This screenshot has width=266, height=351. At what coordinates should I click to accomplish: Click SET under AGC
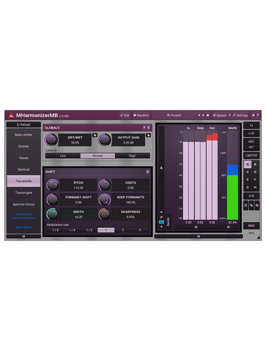251,147
